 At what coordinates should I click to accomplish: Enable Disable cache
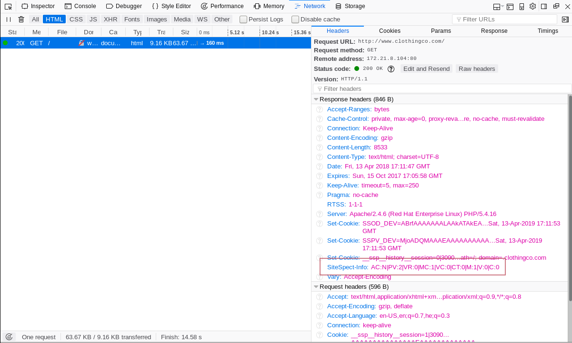pos(294,20)
